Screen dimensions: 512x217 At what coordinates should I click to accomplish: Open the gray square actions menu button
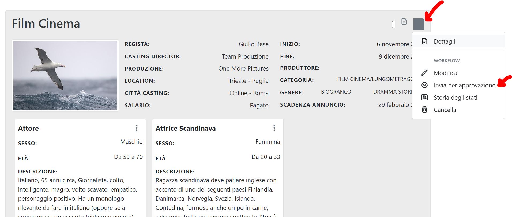(x=419, y=24)
